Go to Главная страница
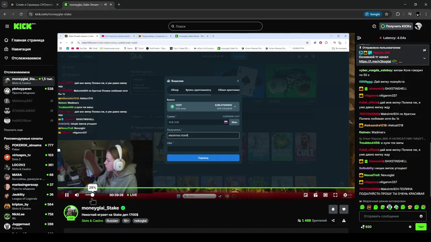The height and width of the screenshot is (242, 431). click(27, 40)
